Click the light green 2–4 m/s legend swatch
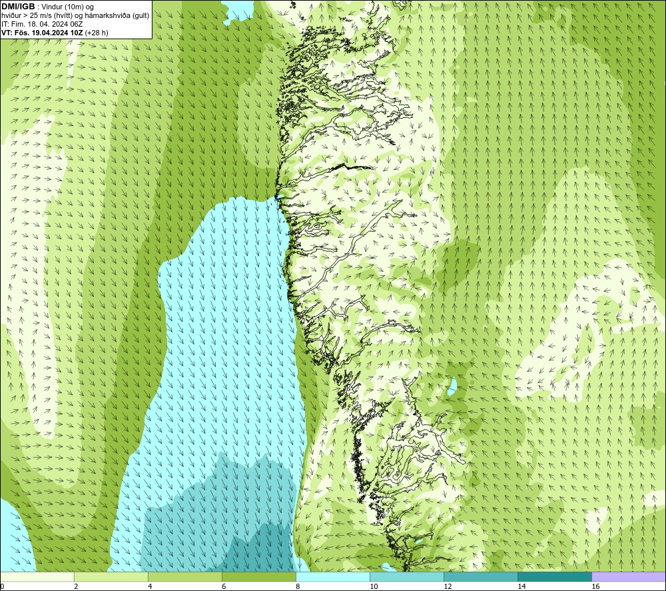Image resolution: width=666 pixels, height=591 pixels. tap(111, 577)
